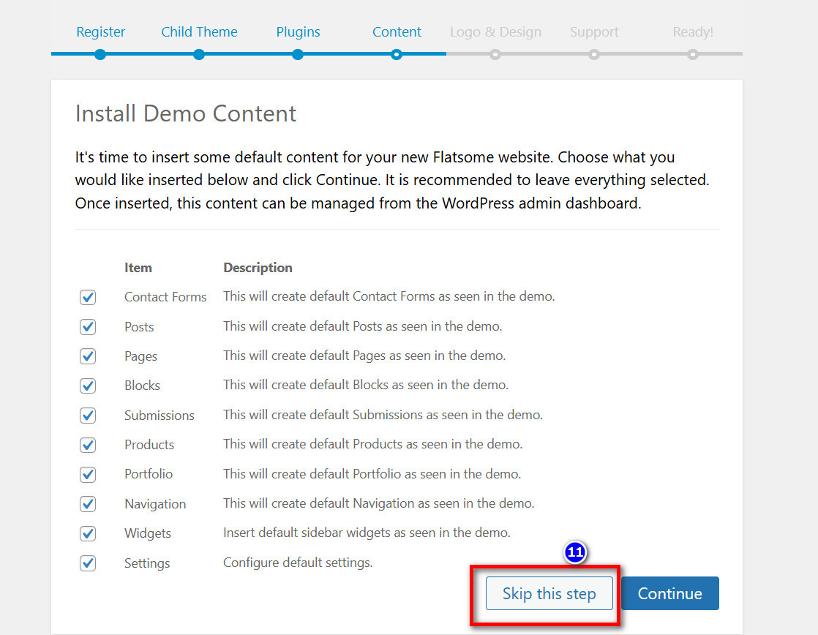Open the Child Theme step
818x635 pixels.
point(199,32)
